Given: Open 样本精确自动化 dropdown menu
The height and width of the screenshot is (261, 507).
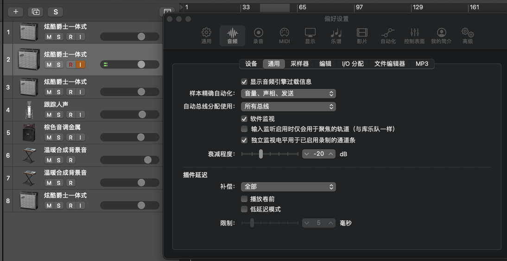Looking at the screenshot, I should tap(288, 94).
